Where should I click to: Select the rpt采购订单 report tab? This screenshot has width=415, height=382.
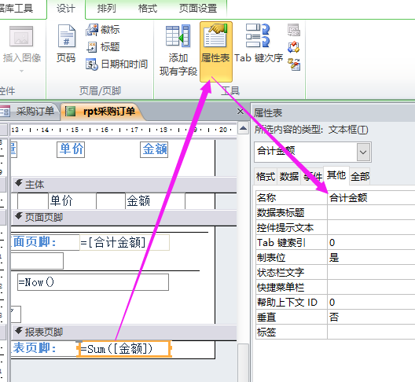103,112
